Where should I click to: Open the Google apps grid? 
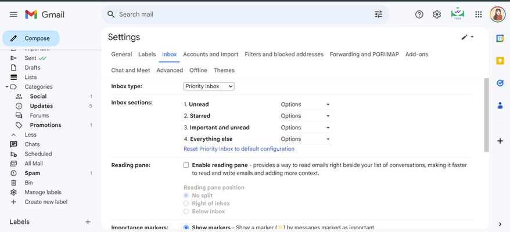pos(479,14)
